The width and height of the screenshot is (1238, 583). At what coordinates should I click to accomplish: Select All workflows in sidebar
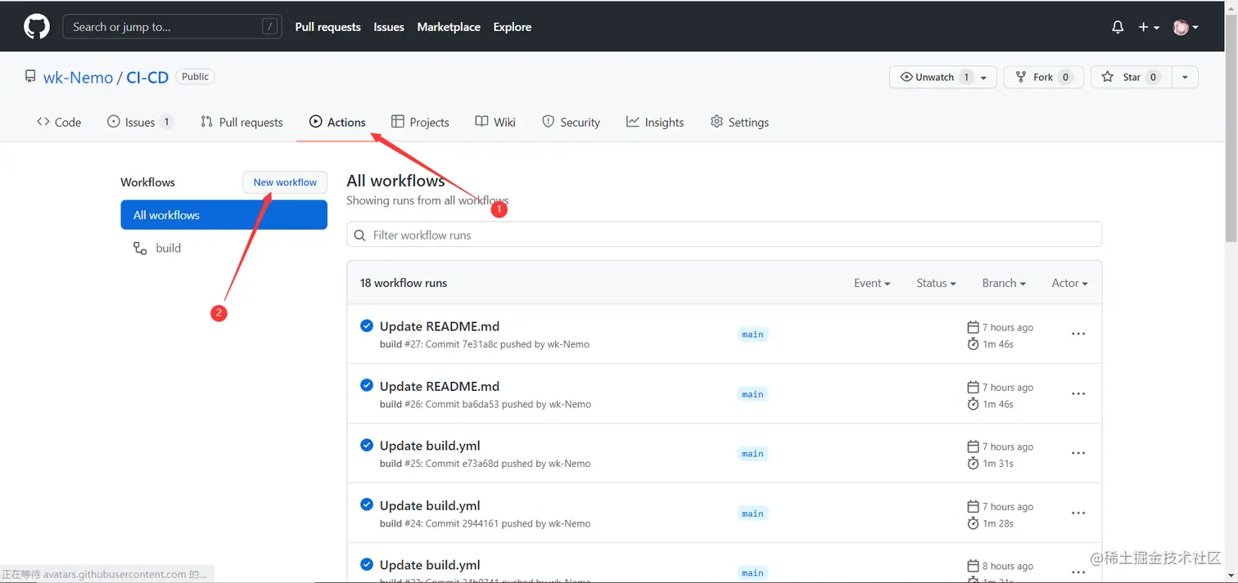coord(224,215)
